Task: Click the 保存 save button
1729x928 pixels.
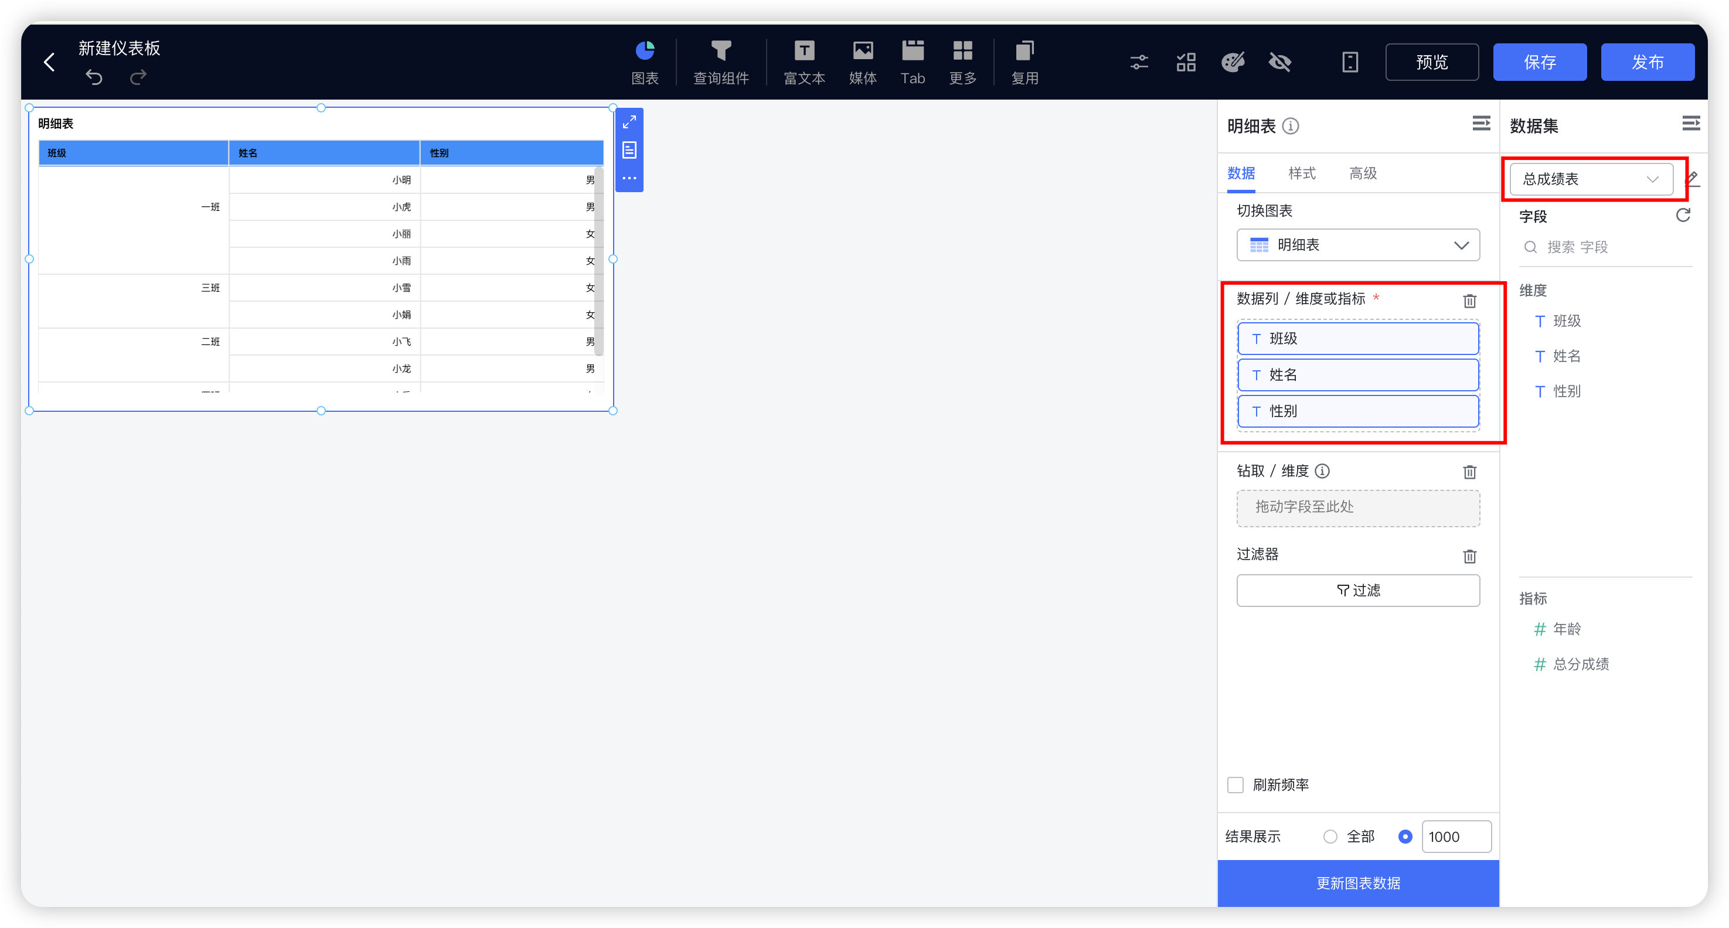Action: click(1539, 63)
